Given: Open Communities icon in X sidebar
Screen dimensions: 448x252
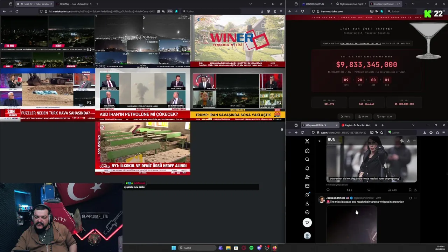Looking at the screenshot, I should pyautogui.click(x=307, y=177).
